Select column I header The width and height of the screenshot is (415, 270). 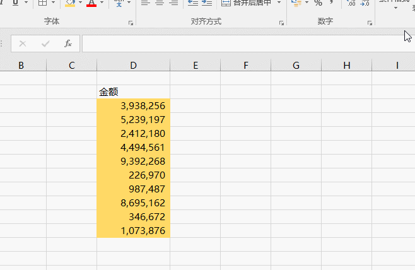pyautogui.click(x=394, y=66)
